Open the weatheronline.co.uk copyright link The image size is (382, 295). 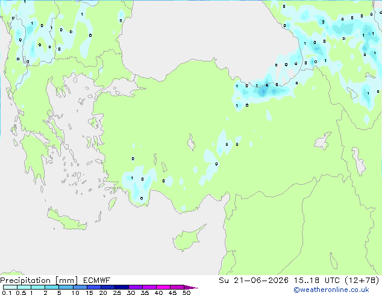click(331, 290)
